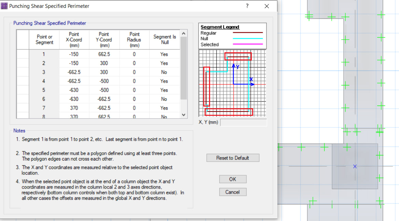The image size is (399, 221).
Task: Click the perimeter preview diagram Y axis arrow
Action: [234, 65]
